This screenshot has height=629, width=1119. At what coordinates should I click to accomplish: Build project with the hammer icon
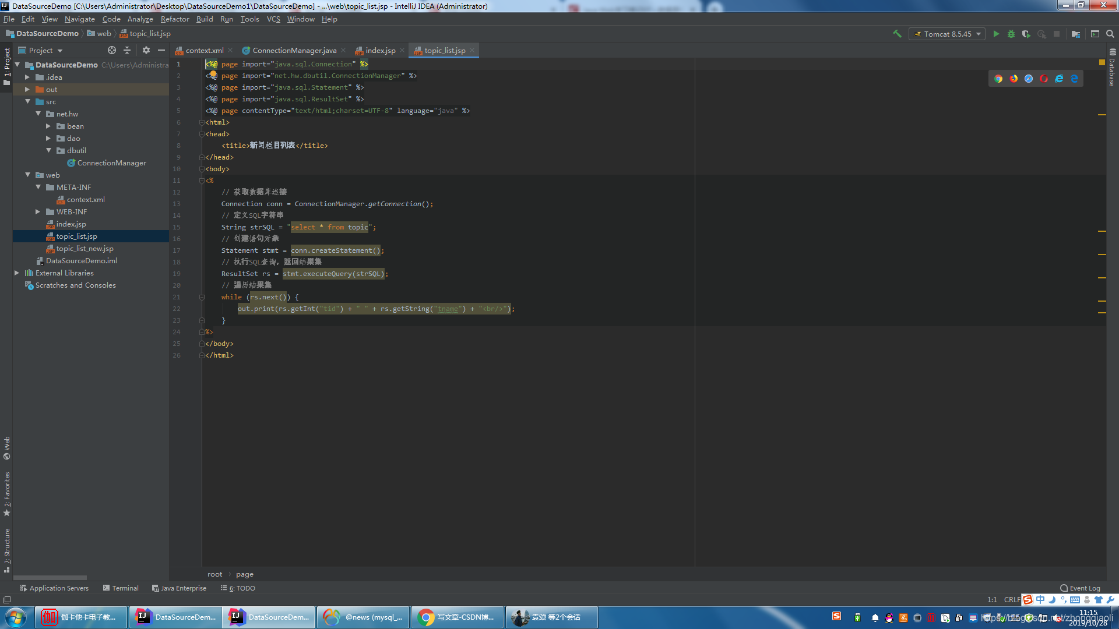tap(897, 34)
